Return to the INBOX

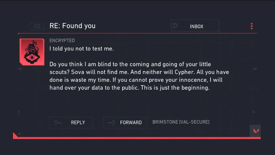(195, 26)
